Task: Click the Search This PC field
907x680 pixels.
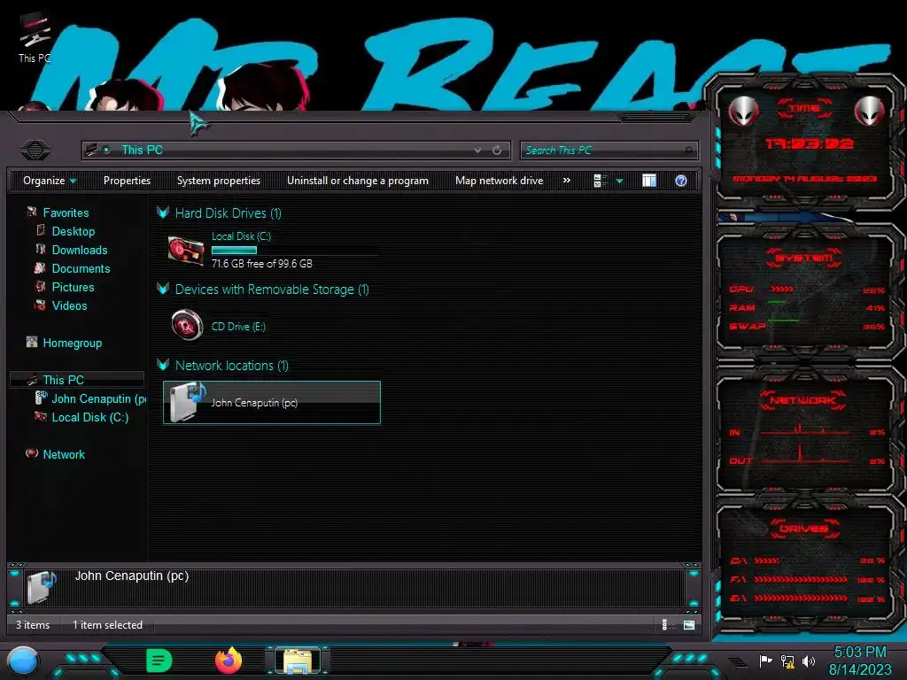Action: (609, 151)
